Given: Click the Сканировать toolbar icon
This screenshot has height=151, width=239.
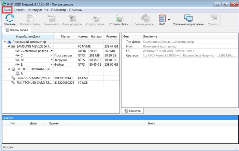Looking at the screenshot, I should coord(51,19).
